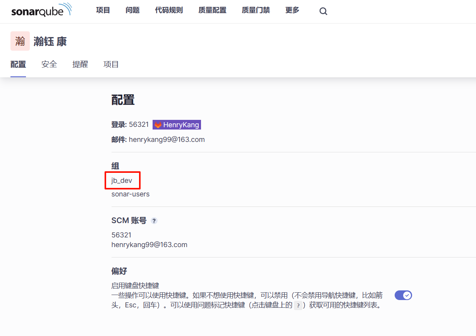Open the search magnifier icon
This screenshot has height=336, width=476.
coord(323,11)
